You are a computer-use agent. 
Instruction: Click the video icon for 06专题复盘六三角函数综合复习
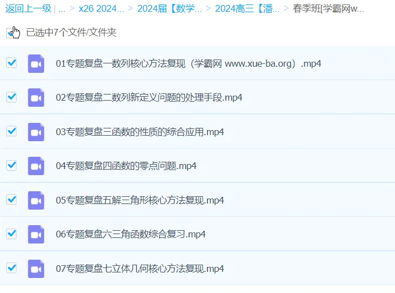tap(36, 235)
